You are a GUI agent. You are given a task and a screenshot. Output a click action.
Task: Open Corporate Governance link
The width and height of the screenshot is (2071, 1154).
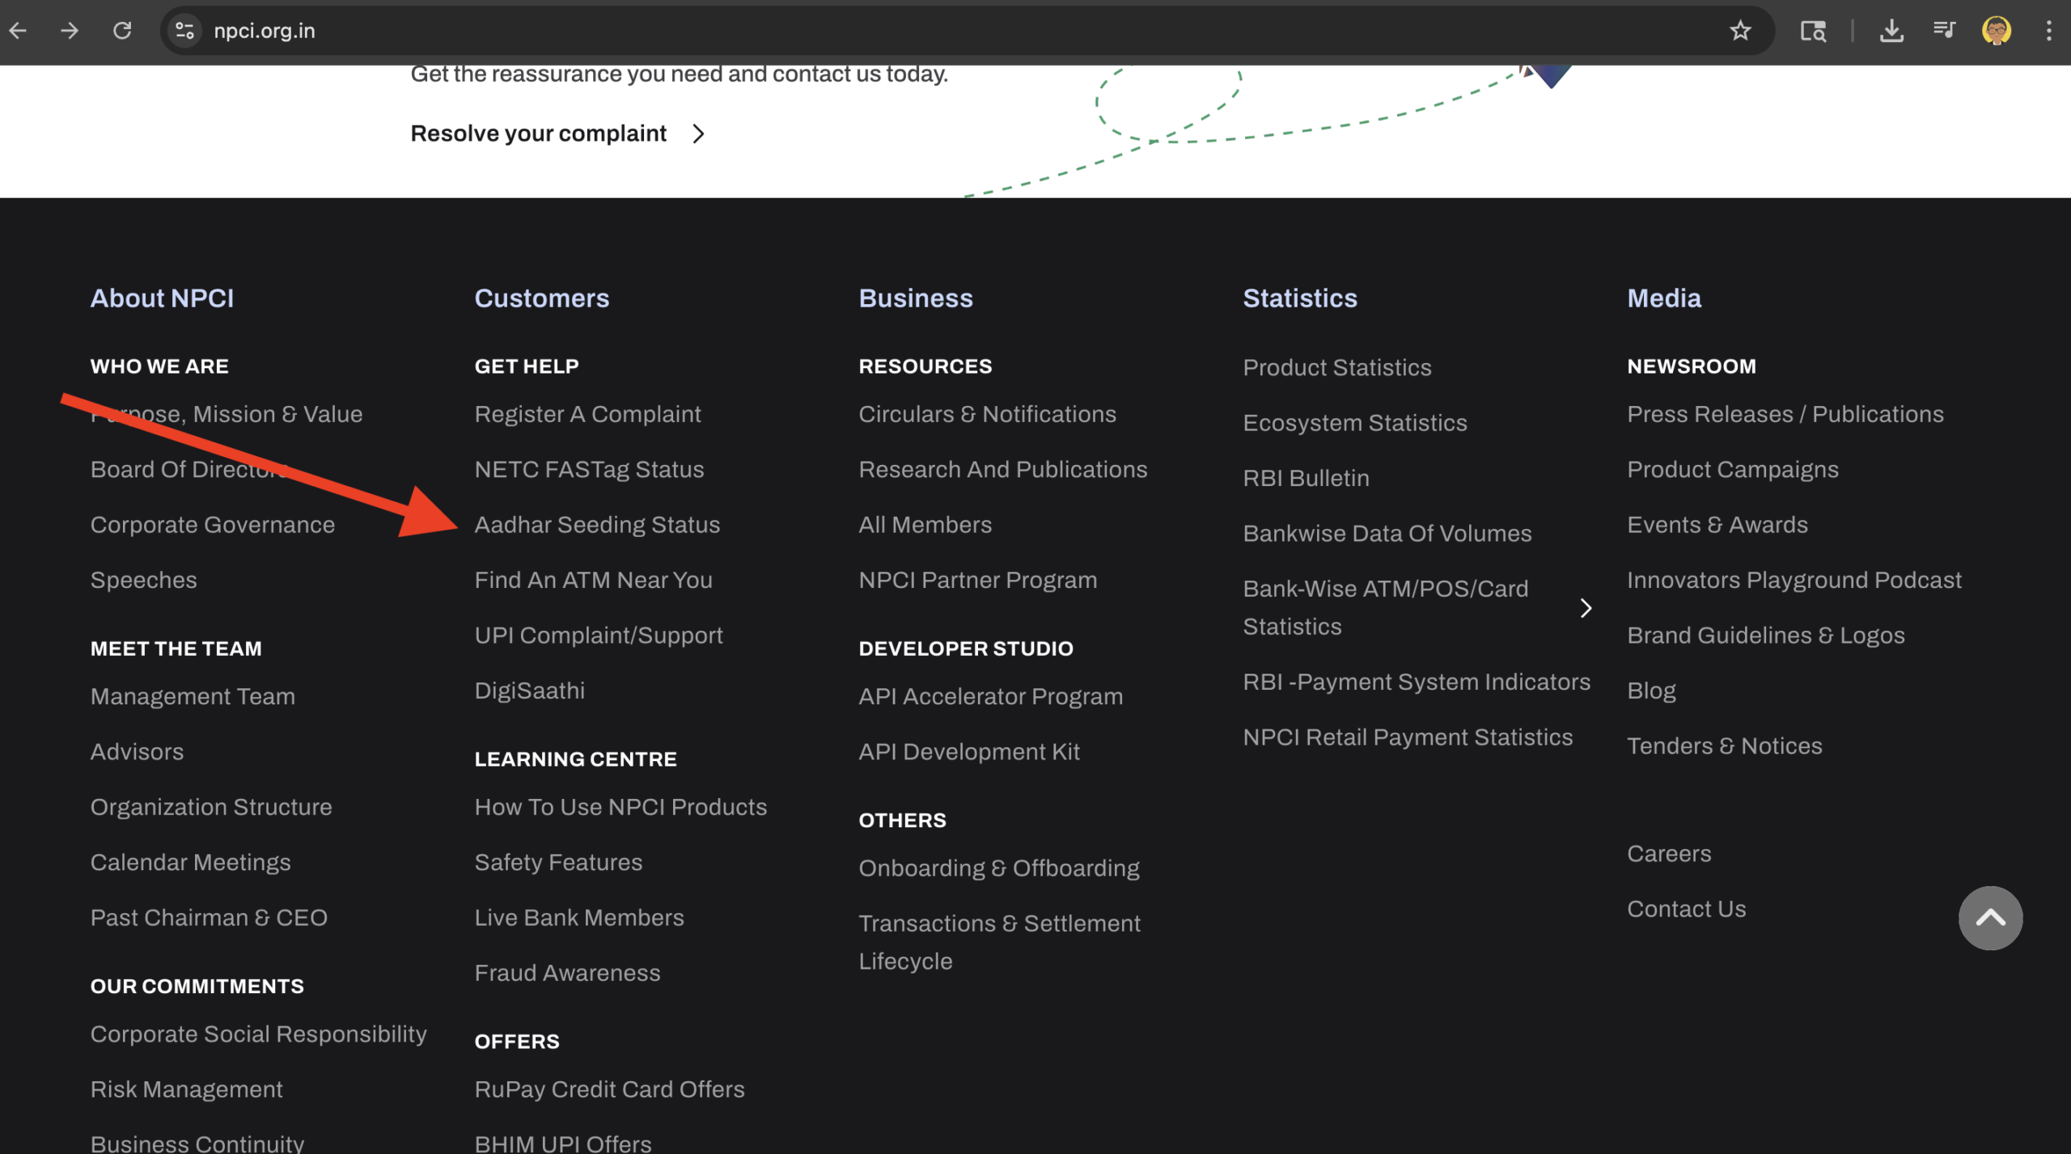pyautogui.click(x=213, y=525)
